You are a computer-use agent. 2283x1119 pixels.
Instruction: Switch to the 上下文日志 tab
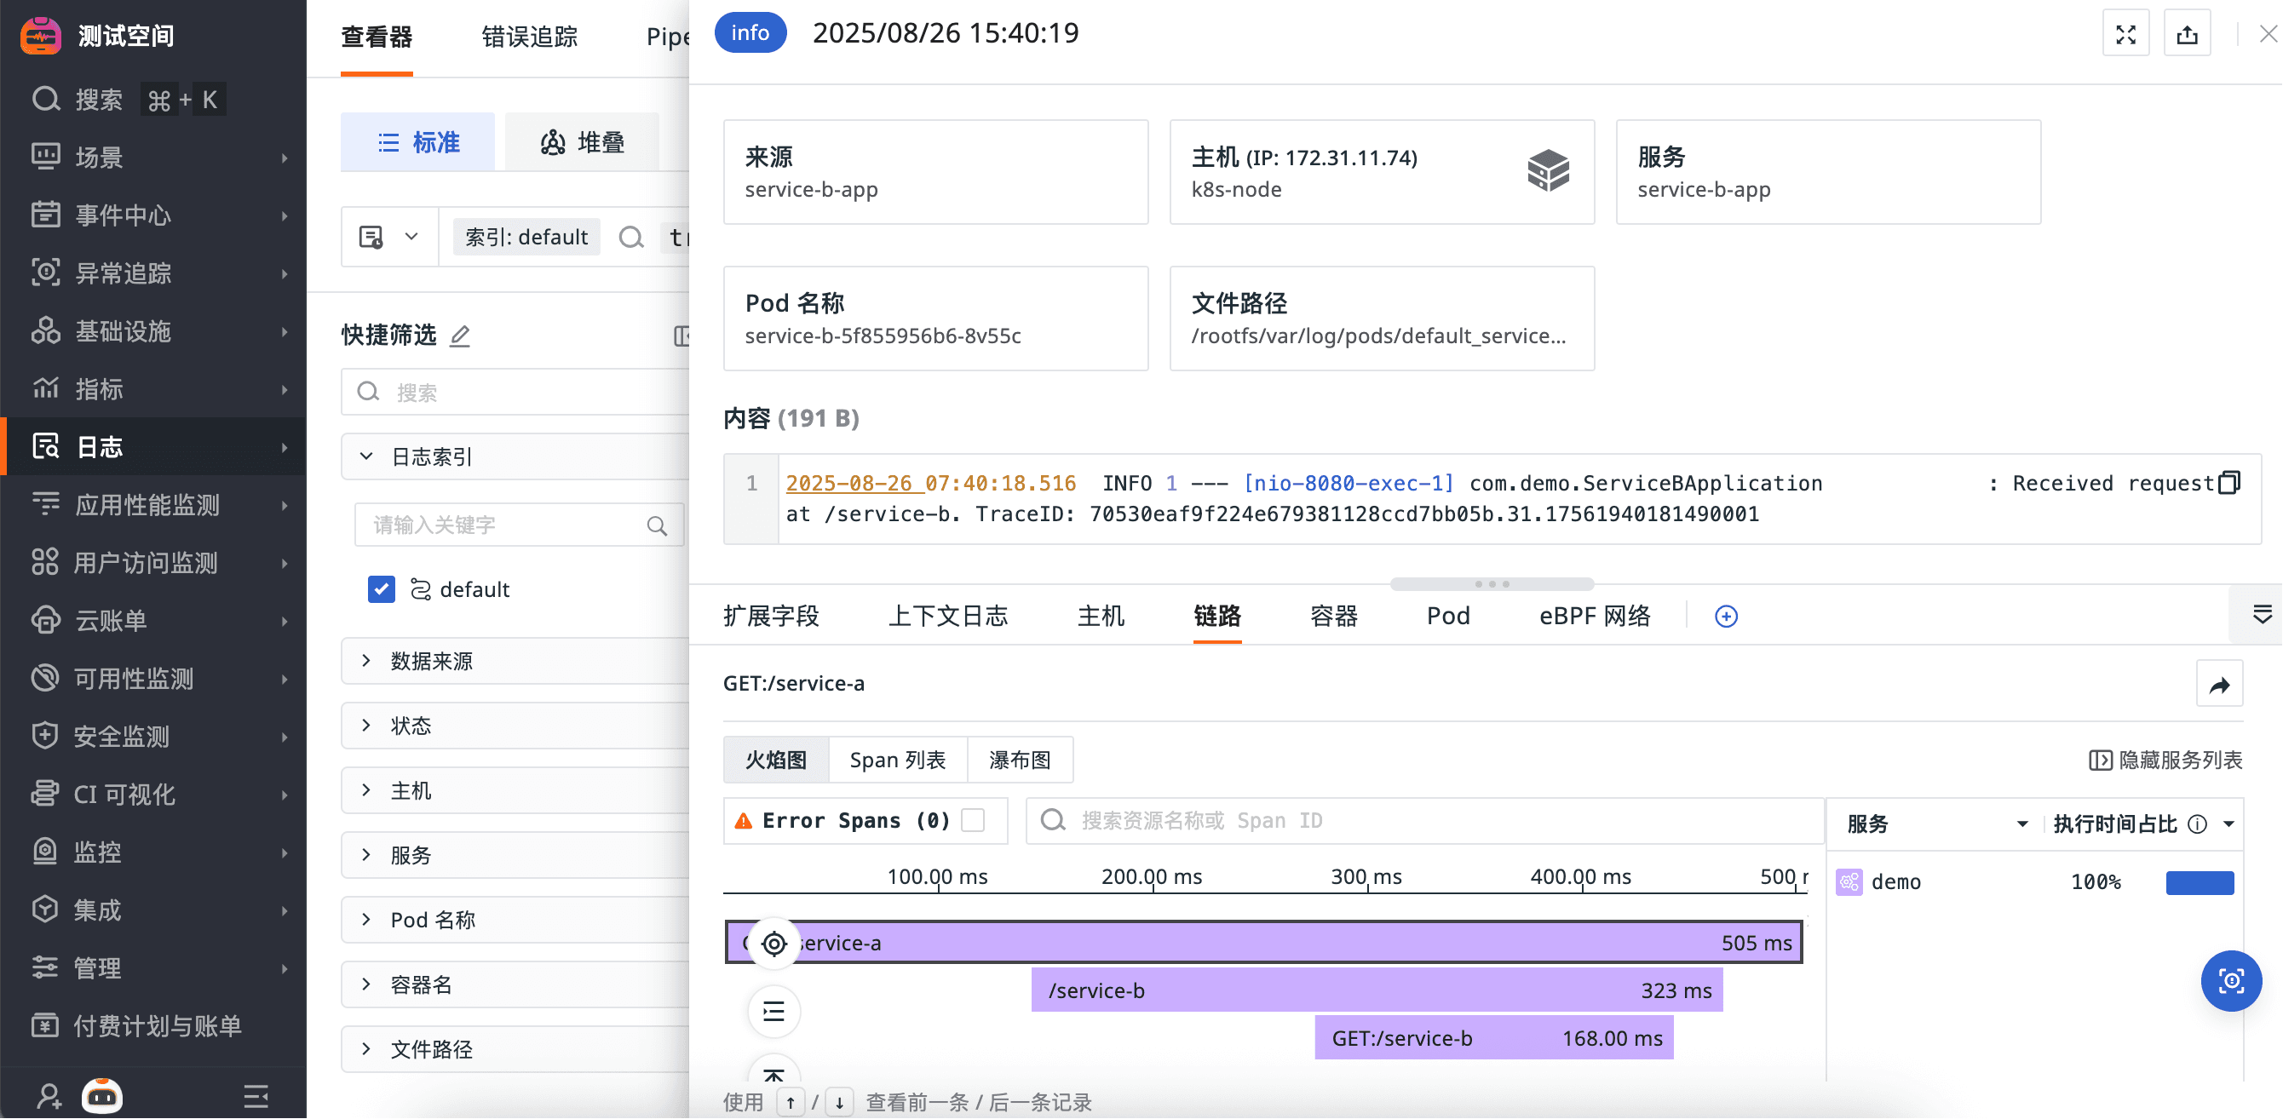point(947,617)
